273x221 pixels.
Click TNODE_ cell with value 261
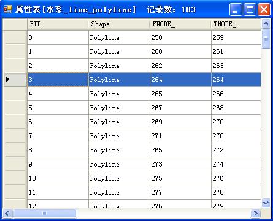click(x=236, y=51)
